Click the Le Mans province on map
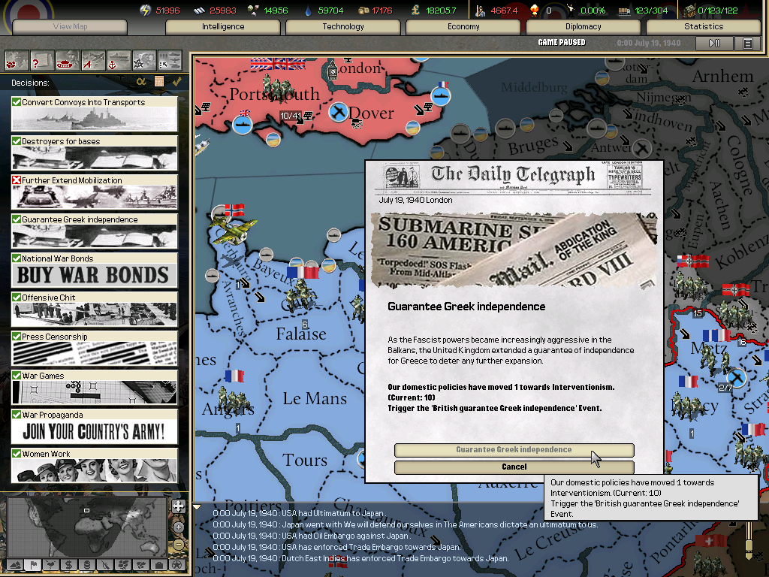This screenshot has width=769, height=577. pyautogui.click(x=315, y=398)
